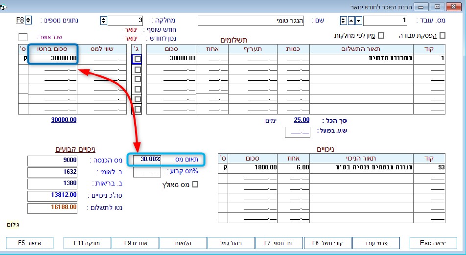The image size is (466, 255).
Task: Toggle the שכר אושר checkbox
Action: point(23,37)
